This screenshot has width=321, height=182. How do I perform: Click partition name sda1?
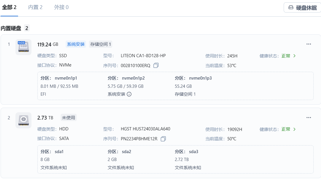(59, 151)
